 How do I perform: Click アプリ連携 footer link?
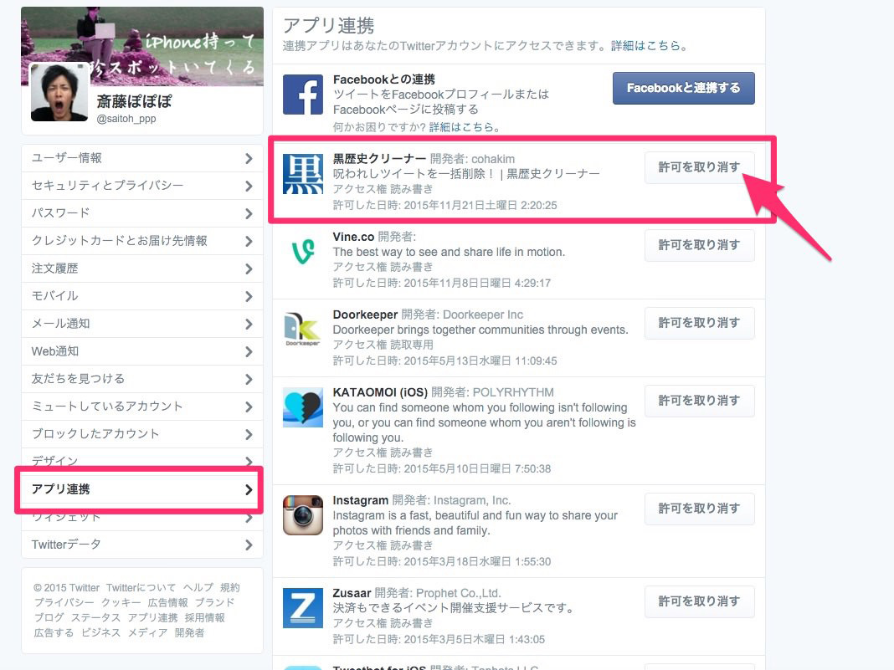[x=153, y=617]
